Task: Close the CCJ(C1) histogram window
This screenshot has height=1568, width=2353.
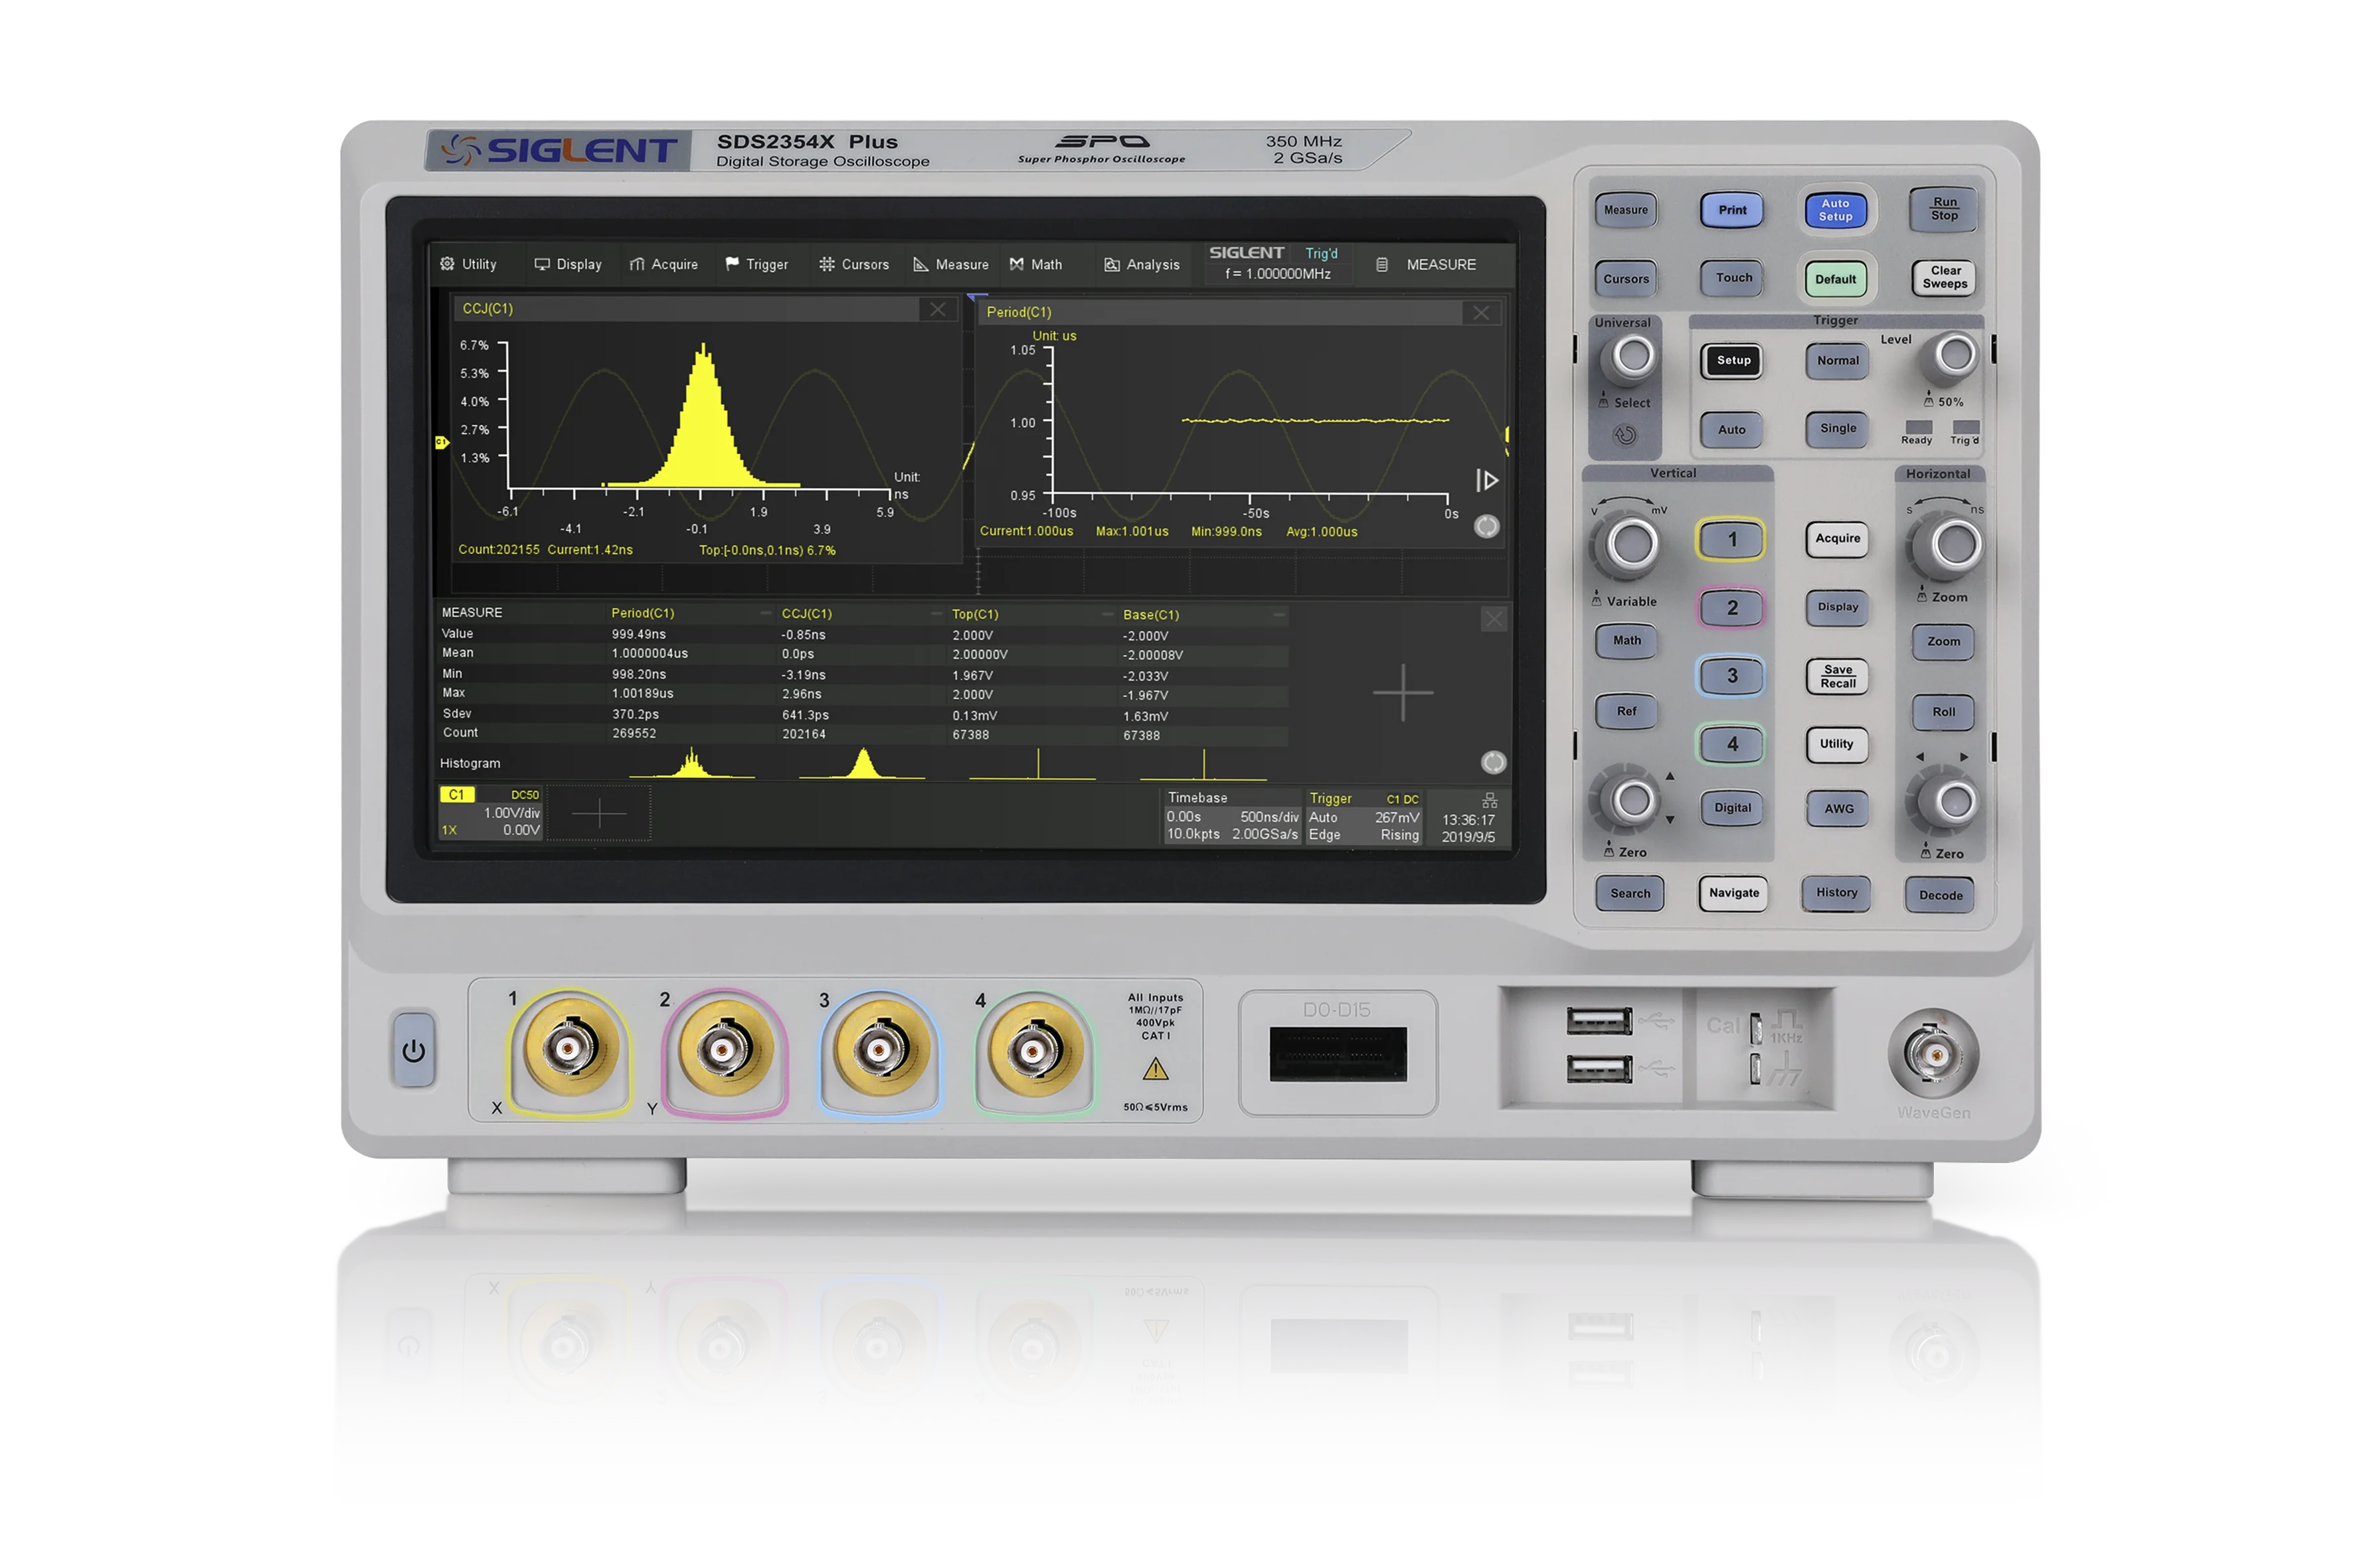Action: point(937,309)
